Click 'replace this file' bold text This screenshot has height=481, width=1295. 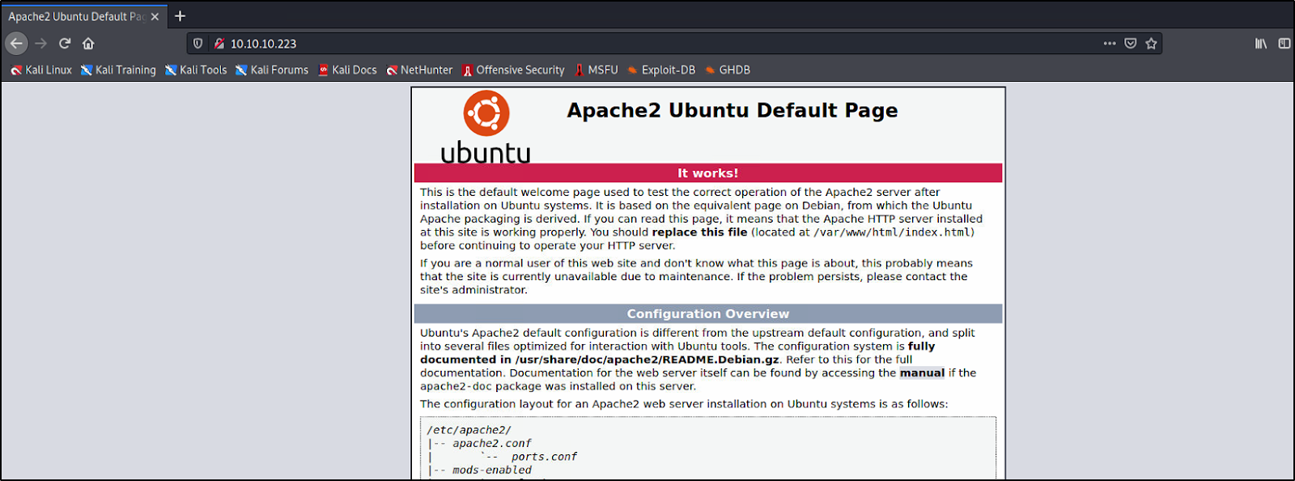700,232
